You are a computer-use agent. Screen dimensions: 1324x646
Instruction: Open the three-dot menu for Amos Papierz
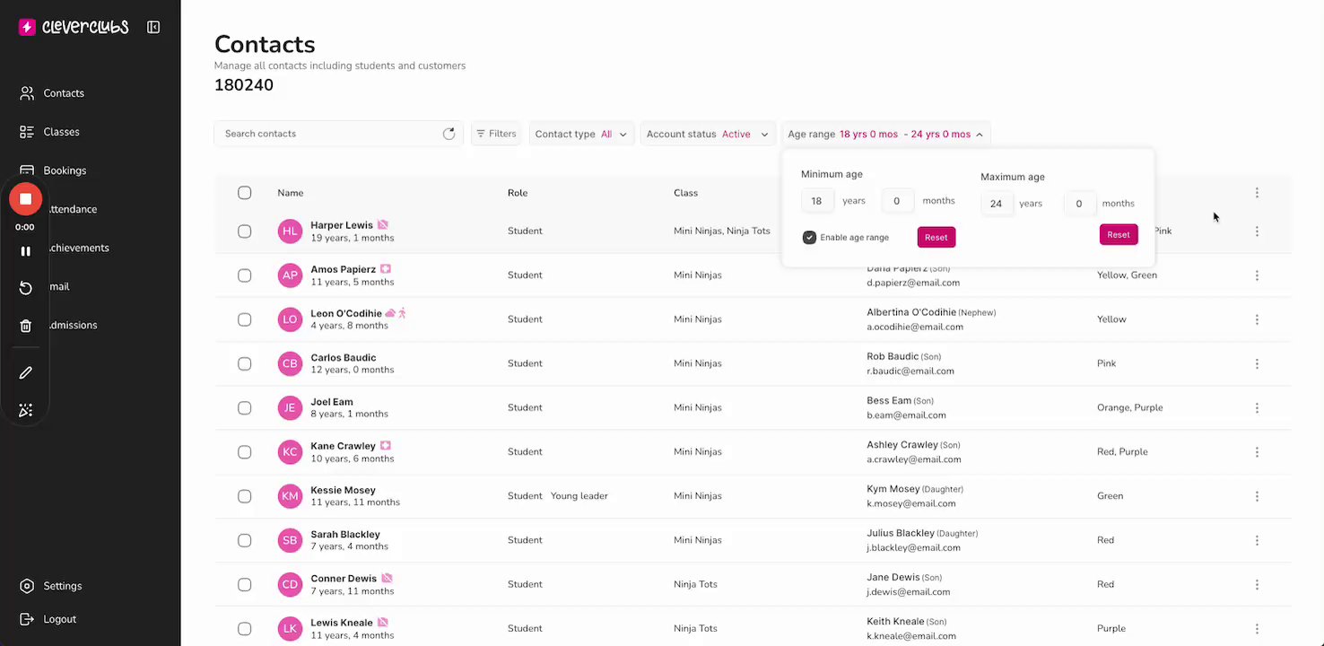(x=1257, y=275)
